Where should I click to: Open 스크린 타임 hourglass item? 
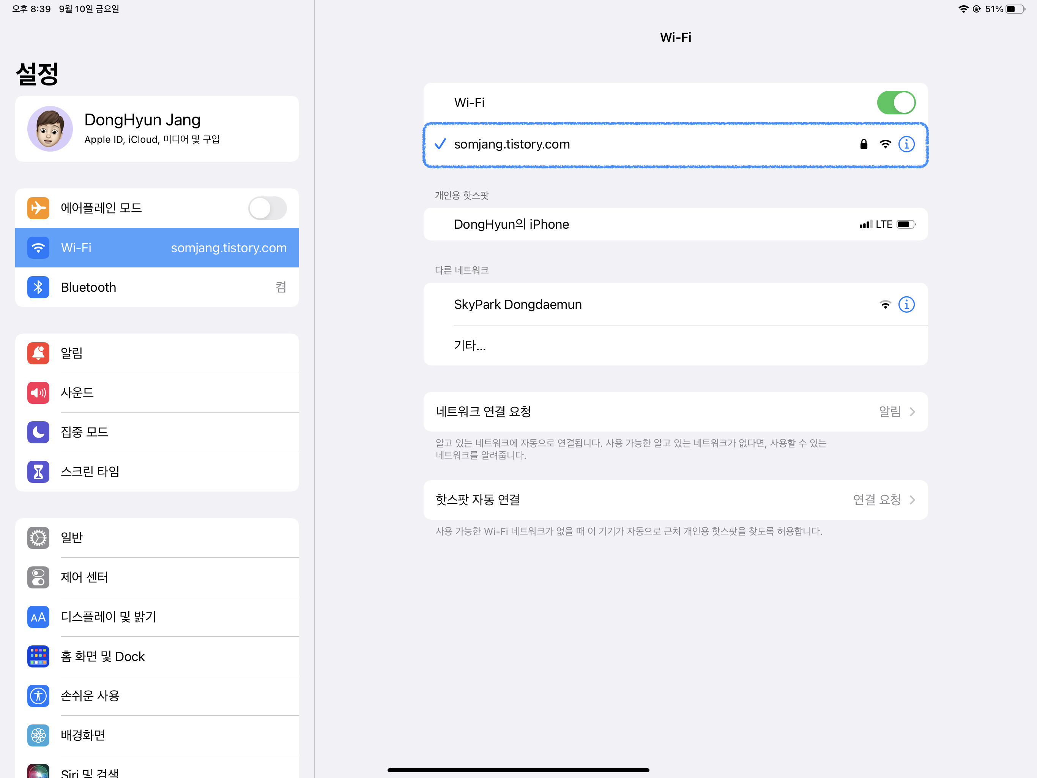tap(157, 471)
